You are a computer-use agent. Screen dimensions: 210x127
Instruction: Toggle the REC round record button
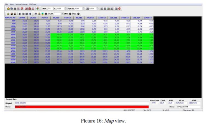tap(79, 13)
